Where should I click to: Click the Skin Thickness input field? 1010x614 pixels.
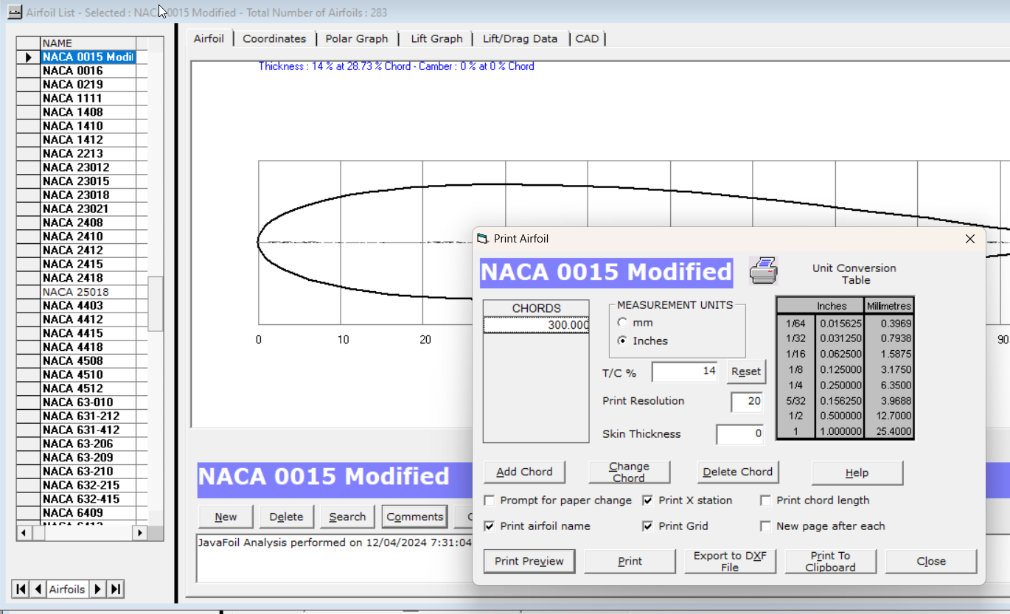point(739,434)
